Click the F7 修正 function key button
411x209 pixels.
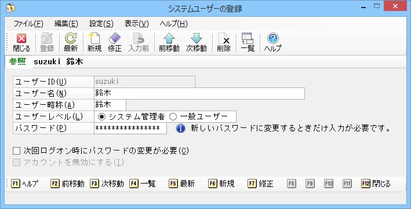tap(260, 184)
